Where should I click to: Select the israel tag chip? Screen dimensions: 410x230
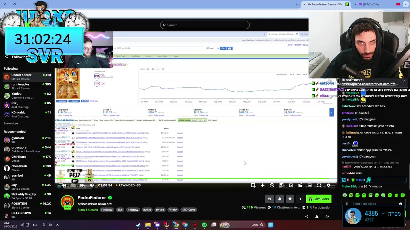click(x=147, y=210)
